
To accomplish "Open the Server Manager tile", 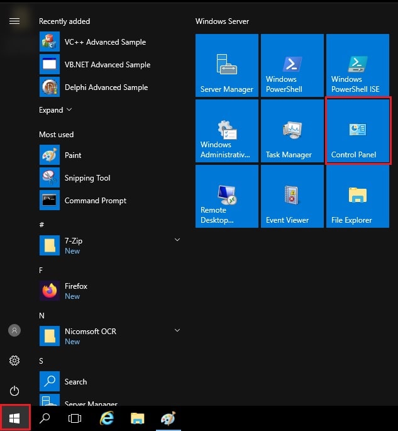I will click(x=226, y=65).
